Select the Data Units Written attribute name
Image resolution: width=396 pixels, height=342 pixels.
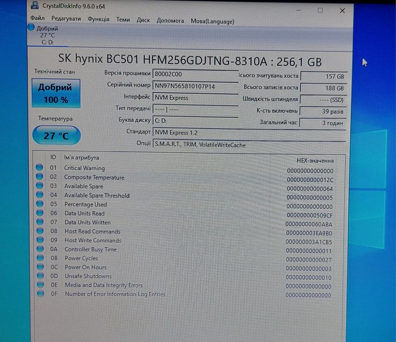coord(87,222)
